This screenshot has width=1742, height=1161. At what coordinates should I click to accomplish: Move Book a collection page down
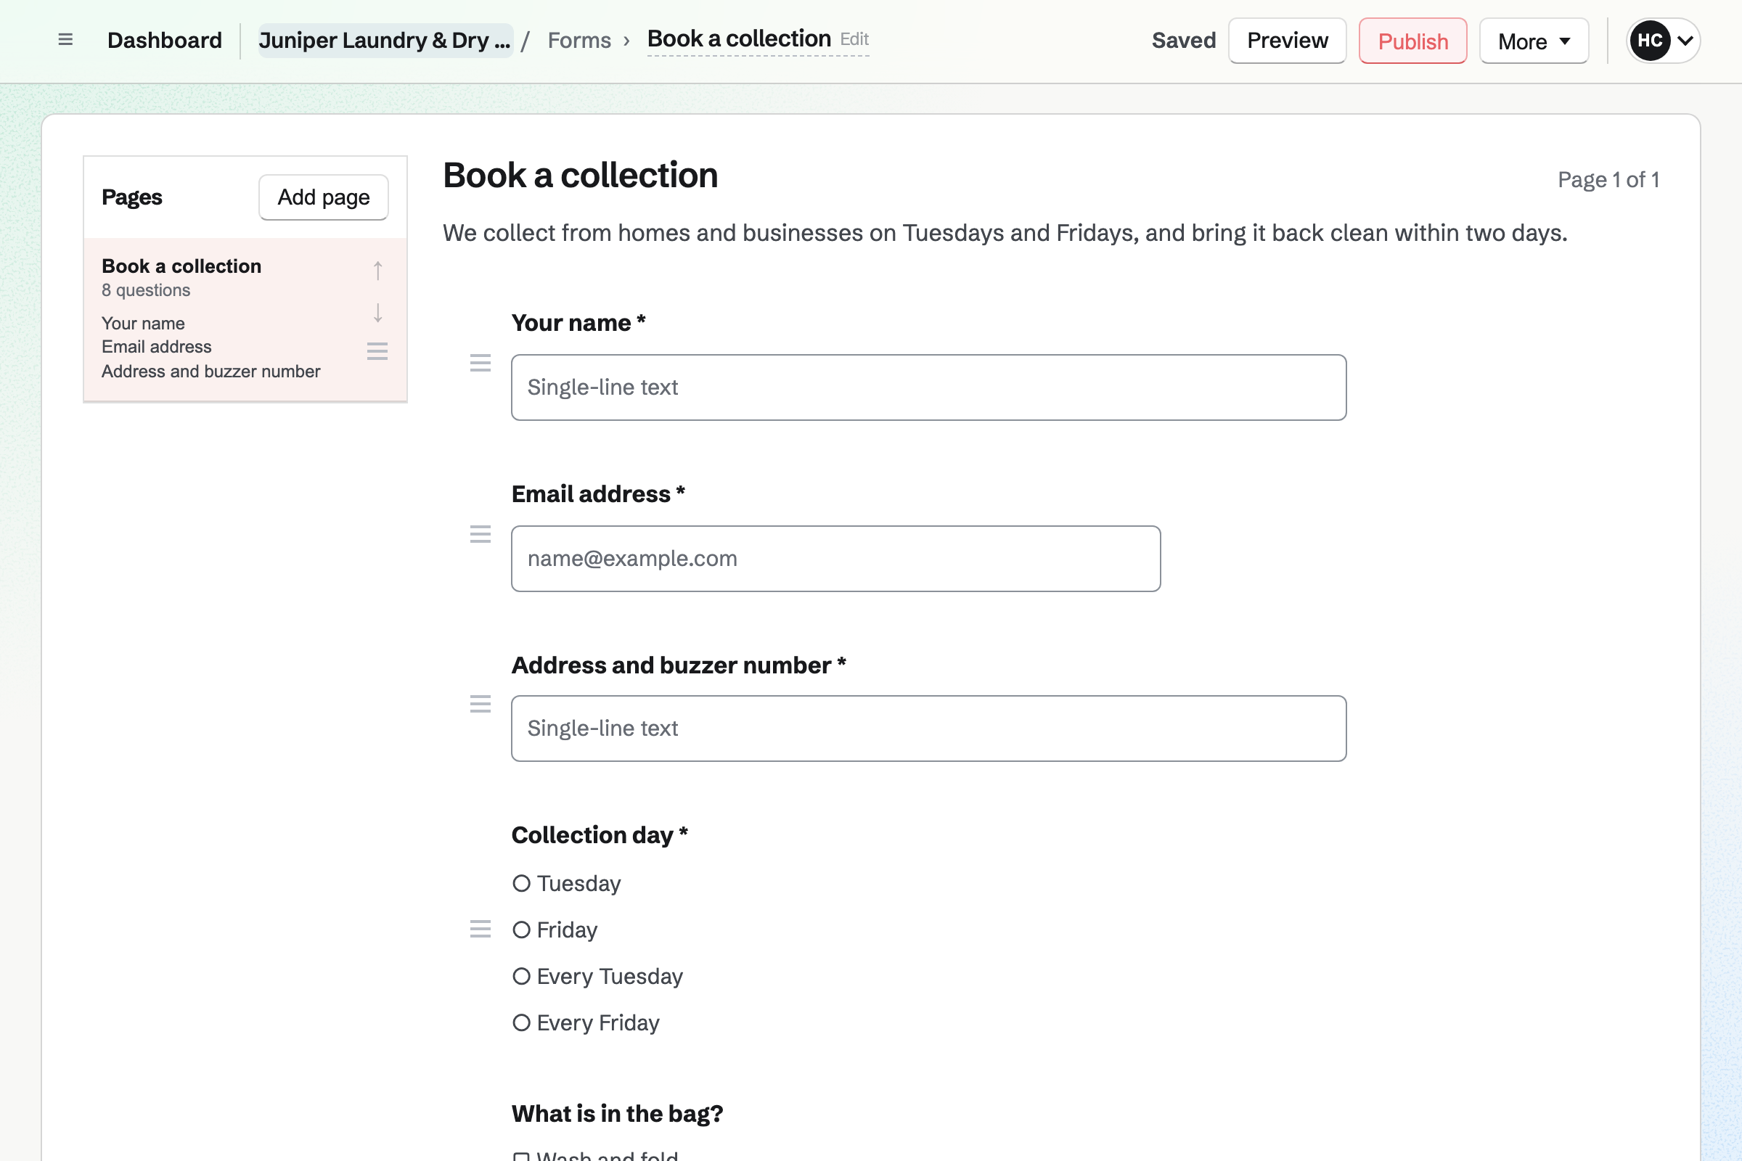(x=377, y=313)
